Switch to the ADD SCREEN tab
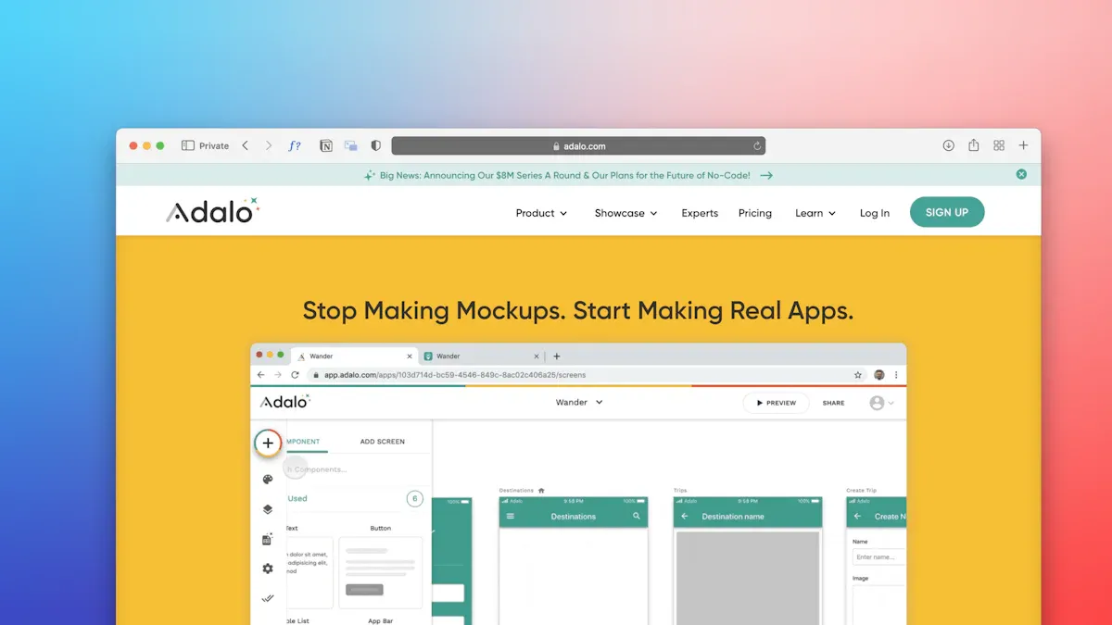The height and width of the screenshot is (625, 1112). point(383,442)
